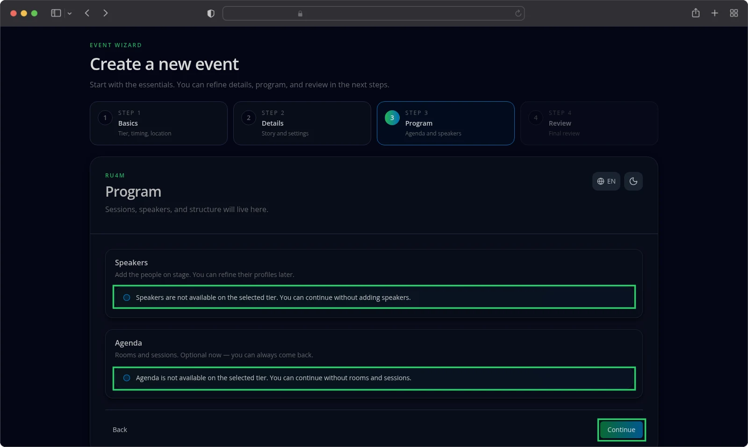Viewport: 748px width, 447px height.
Task: Click the 'Create a new event' title
Action: [164, 64]
